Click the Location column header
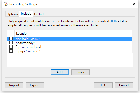Viewport: 140px width, 93px height. 74,34
